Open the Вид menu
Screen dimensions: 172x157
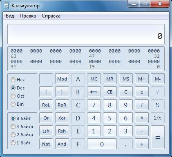[x=10, y=16]
